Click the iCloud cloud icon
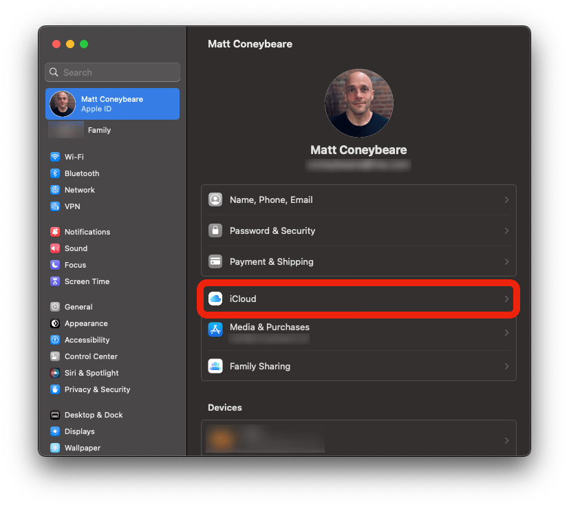Viewport: 569px width, 507px height. click(215, 299)
